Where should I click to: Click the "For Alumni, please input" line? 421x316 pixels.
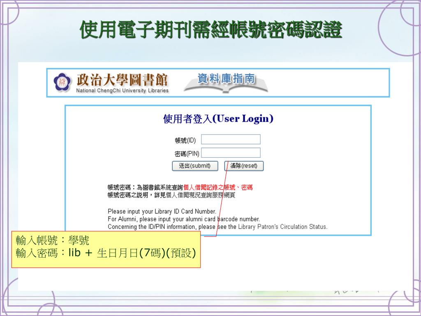point(184,219)
